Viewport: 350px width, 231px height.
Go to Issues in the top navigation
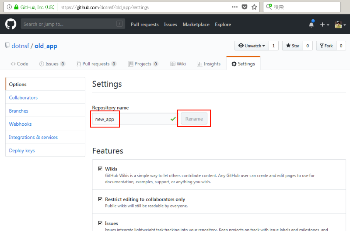pos(171,25)
